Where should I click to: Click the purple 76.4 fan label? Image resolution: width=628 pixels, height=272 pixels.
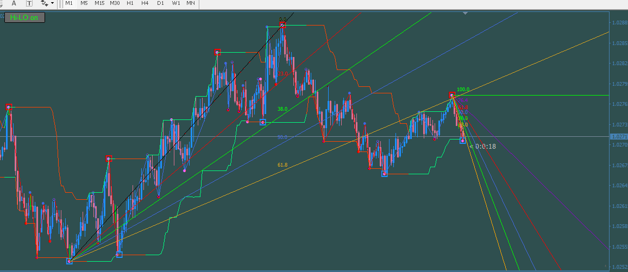point(463,100)
